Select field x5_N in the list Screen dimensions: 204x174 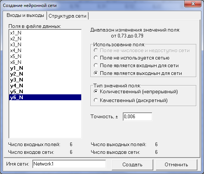point(45,56)
